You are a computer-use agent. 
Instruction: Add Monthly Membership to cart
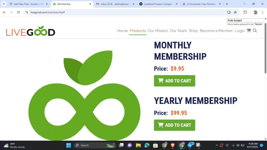pos(174,81)
